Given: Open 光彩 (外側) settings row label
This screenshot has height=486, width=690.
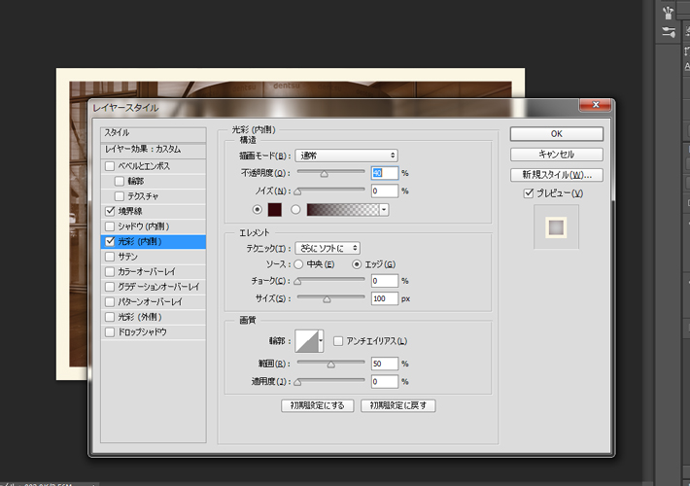Looking at the screenshot, I should [140, 317].
